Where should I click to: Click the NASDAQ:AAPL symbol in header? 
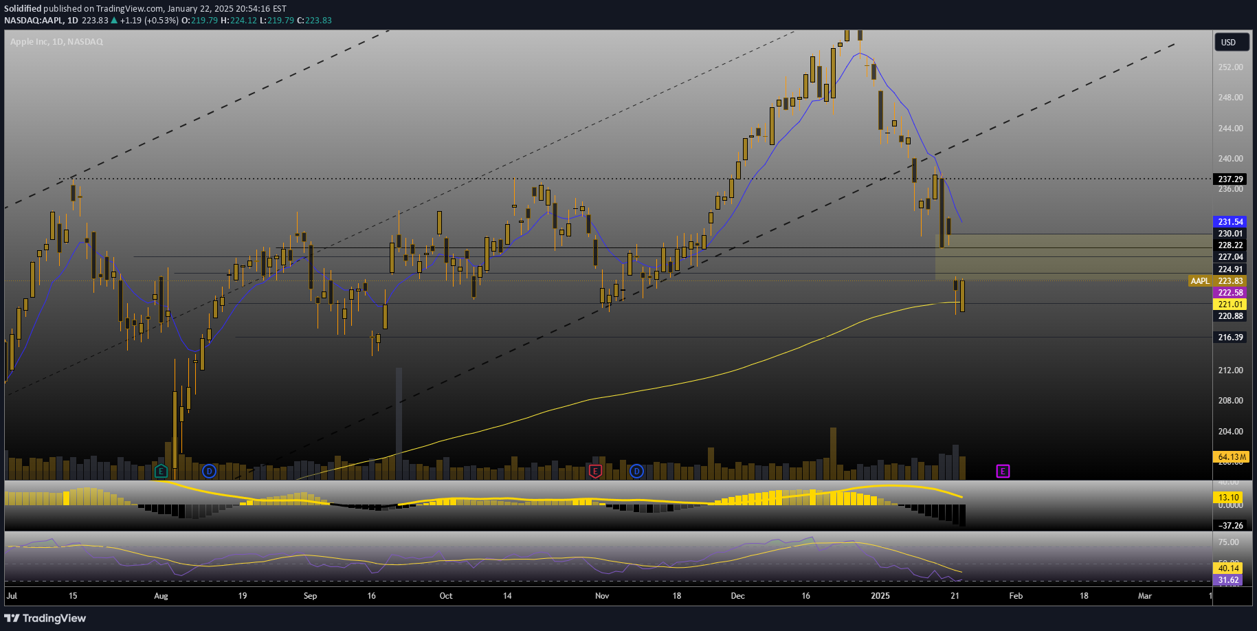pos(33,21)
